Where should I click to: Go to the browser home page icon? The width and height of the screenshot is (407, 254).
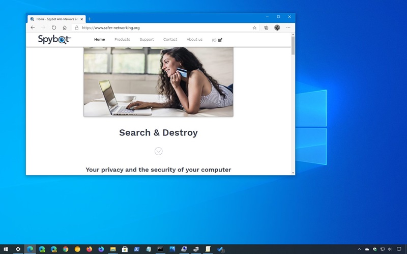65,27
